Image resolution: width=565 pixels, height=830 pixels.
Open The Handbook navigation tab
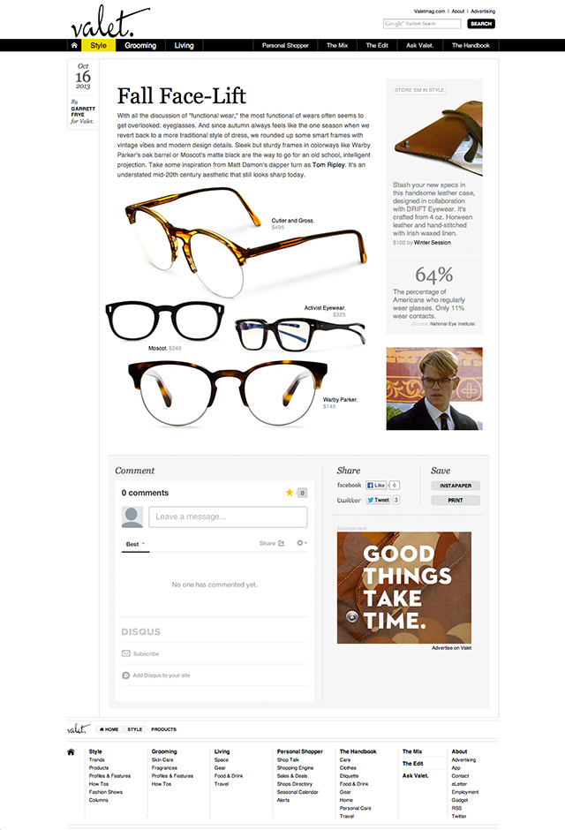click(471, 46)
